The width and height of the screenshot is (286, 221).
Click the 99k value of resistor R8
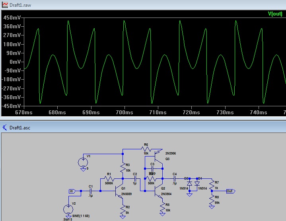click(x=217, y=202)
